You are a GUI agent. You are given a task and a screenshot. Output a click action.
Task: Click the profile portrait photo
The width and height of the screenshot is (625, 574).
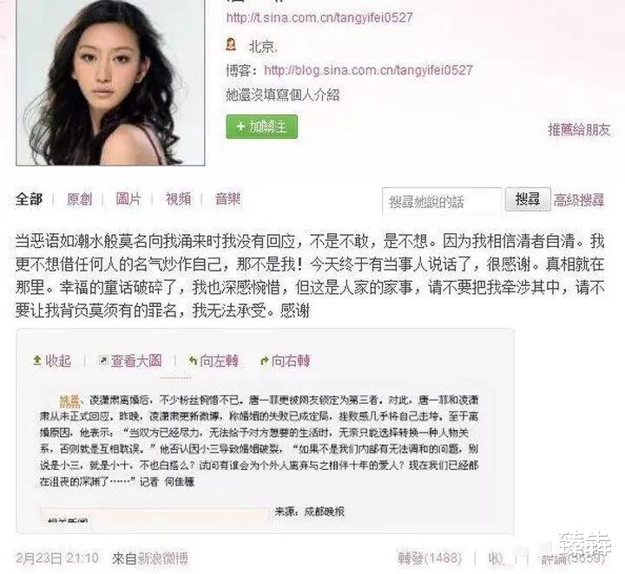point(110,82)
